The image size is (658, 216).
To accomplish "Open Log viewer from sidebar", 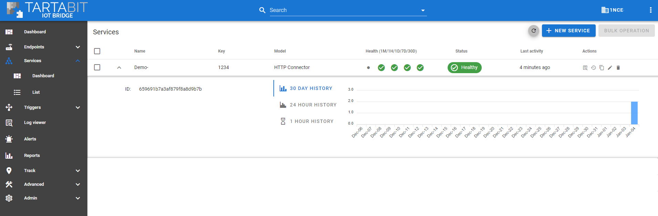I will [x=35, y=123].
